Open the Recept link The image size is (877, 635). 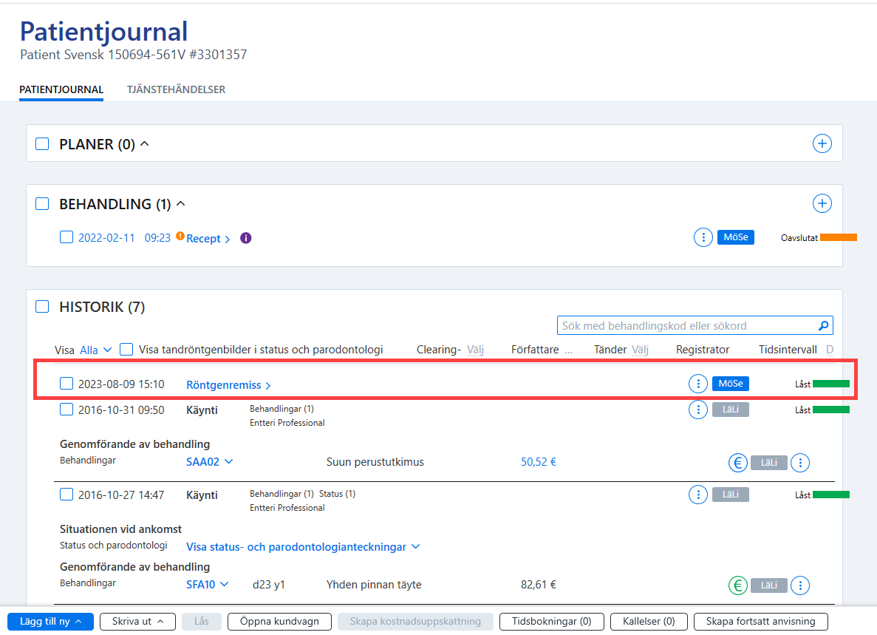click(208, 238)
